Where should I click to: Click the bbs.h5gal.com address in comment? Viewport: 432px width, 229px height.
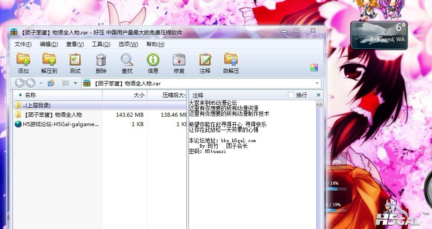tap(238, 140)
